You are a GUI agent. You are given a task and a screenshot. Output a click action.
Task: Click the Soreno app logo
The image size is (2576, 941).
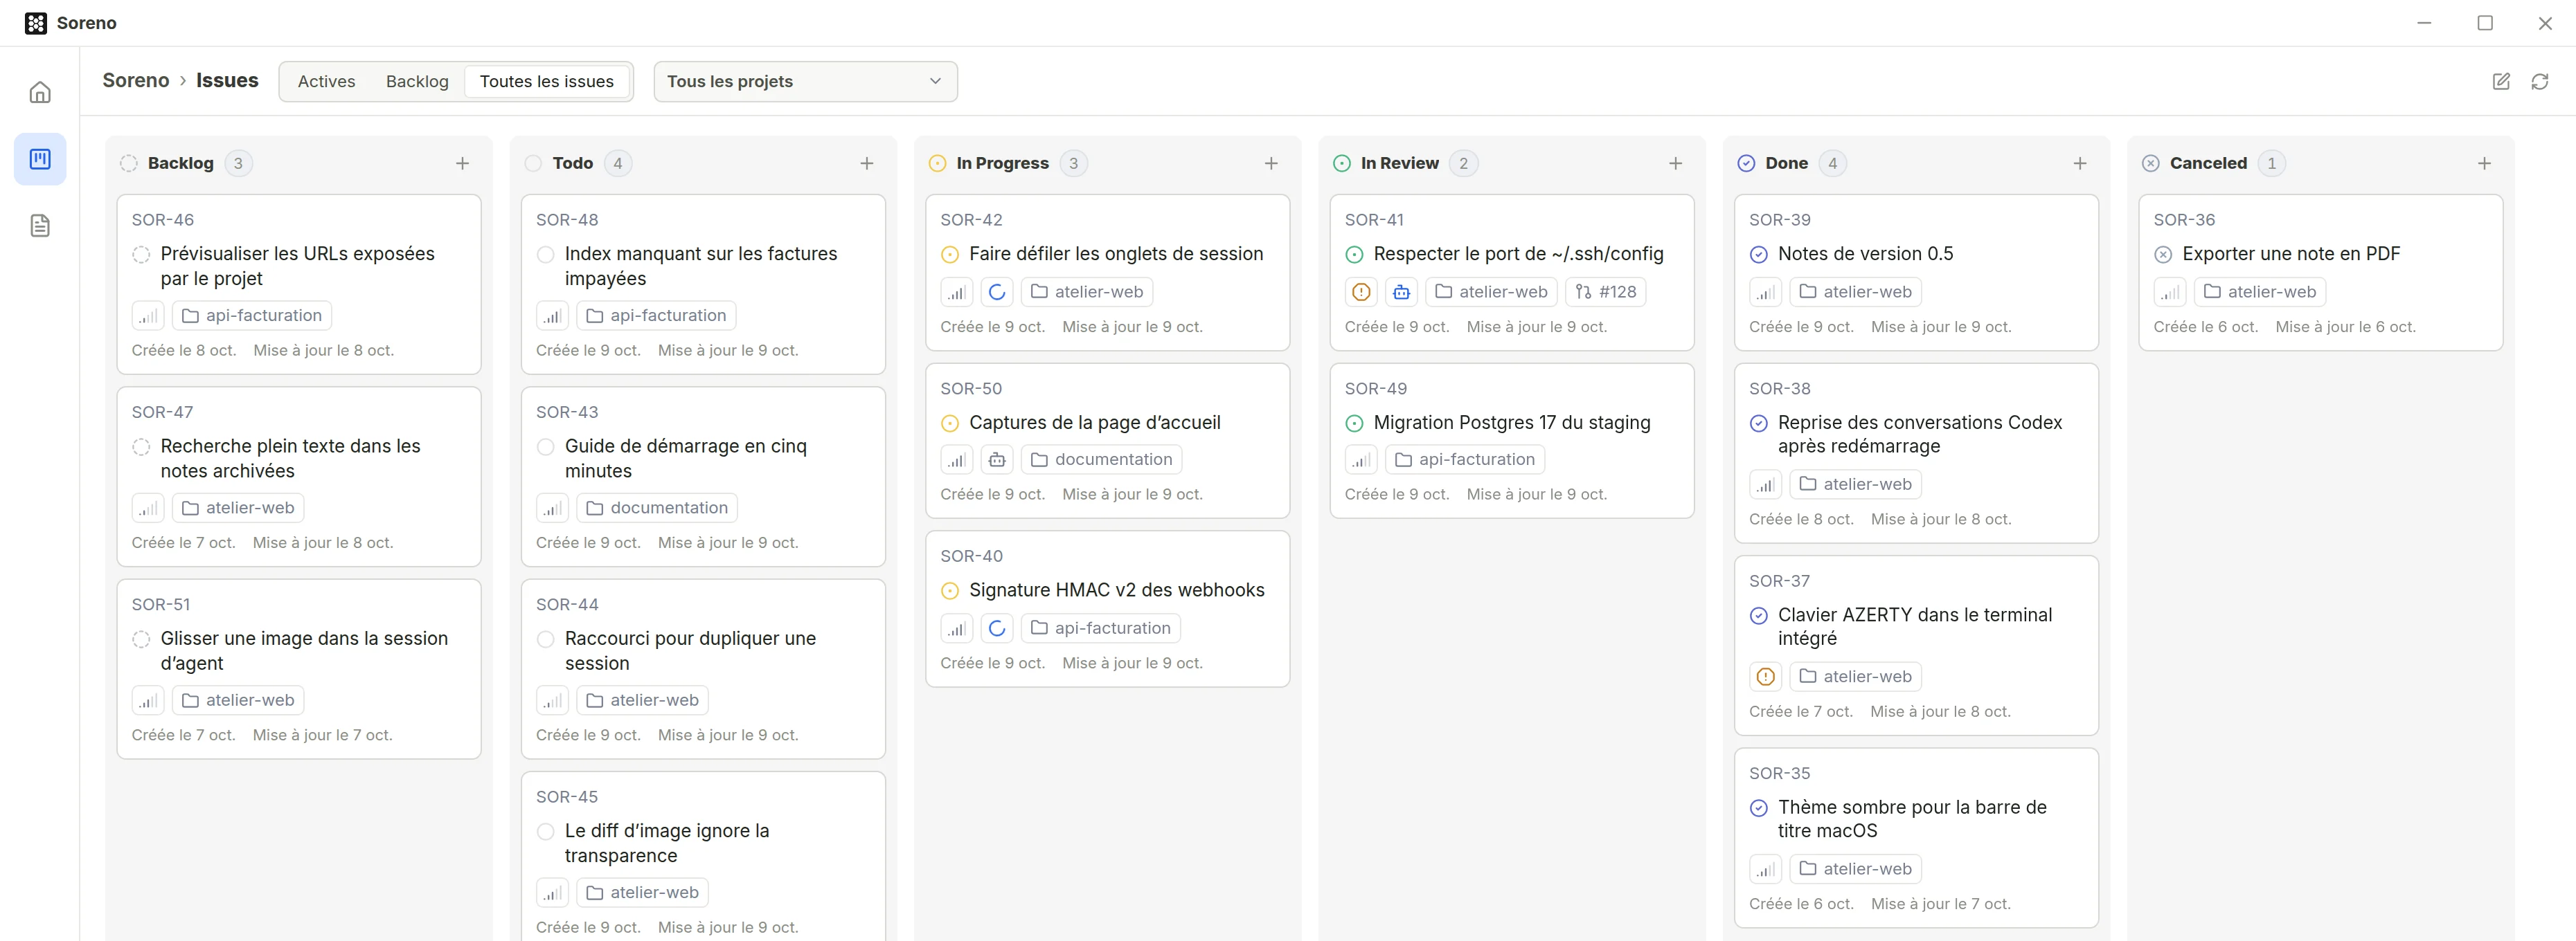(36, 23)
